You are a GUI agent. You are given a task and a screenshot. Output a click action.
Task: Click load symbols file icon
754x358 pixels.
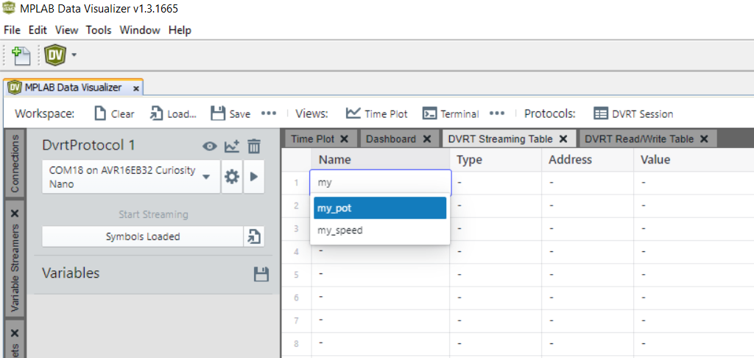coord(254,236)
